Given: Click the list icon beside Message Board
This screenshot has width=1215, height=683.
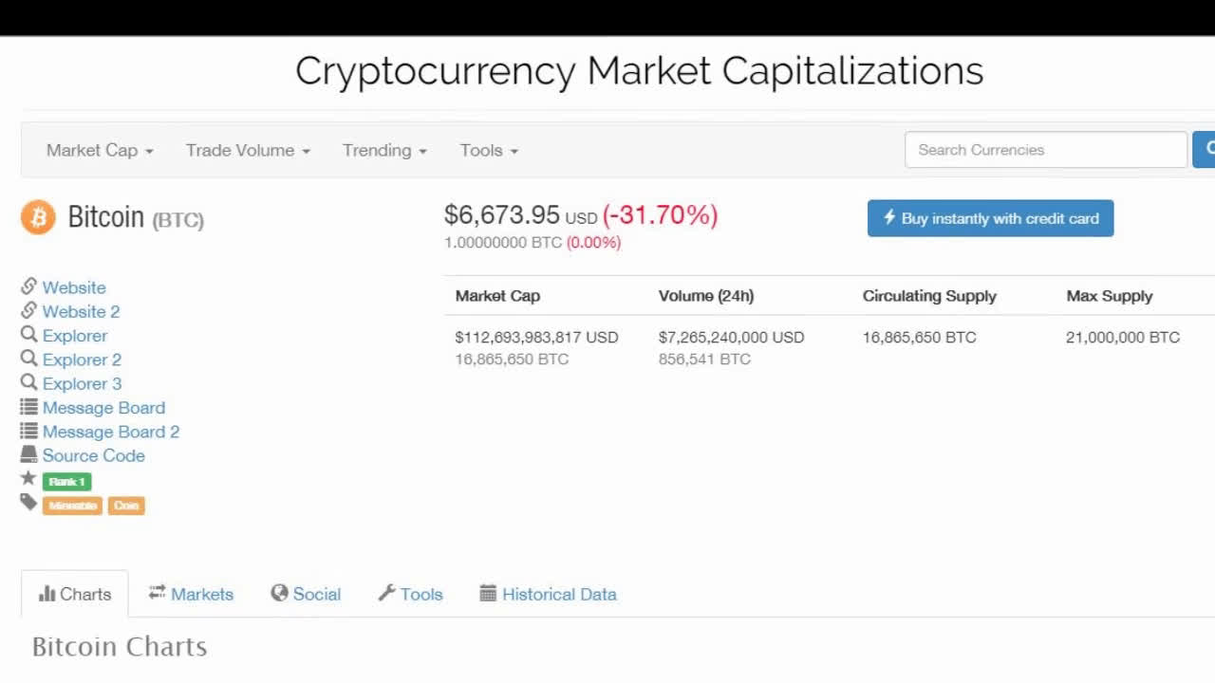Looking at the screenshot, I should click(x=28, y=407).
